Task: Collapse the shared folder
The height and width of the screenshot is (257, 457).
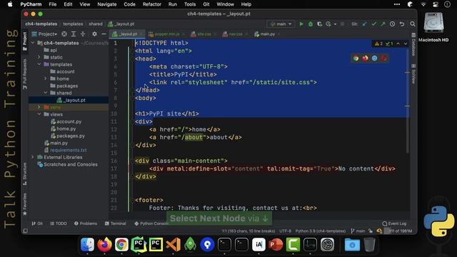Action: [46, 93]
